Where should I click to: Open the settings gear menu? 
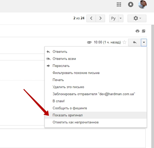point(137,18)
